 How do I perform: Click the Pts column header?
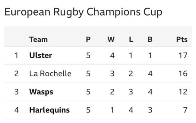click(182, 39)
